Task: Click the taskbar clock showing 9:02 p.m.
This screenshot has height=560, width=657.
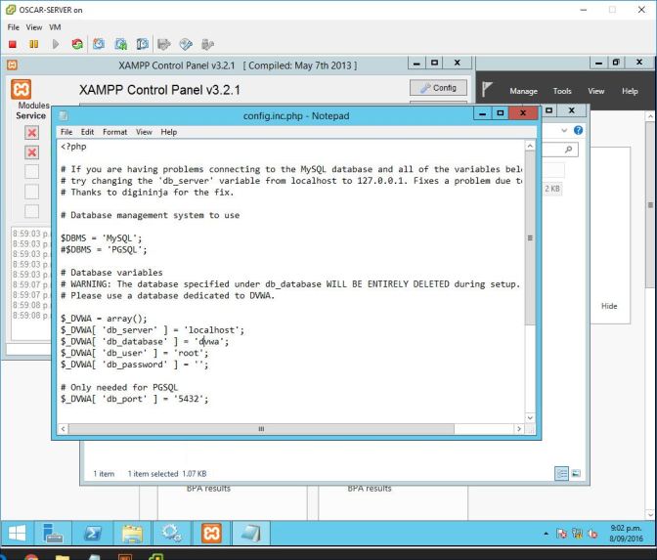Action: coord(626,534)
